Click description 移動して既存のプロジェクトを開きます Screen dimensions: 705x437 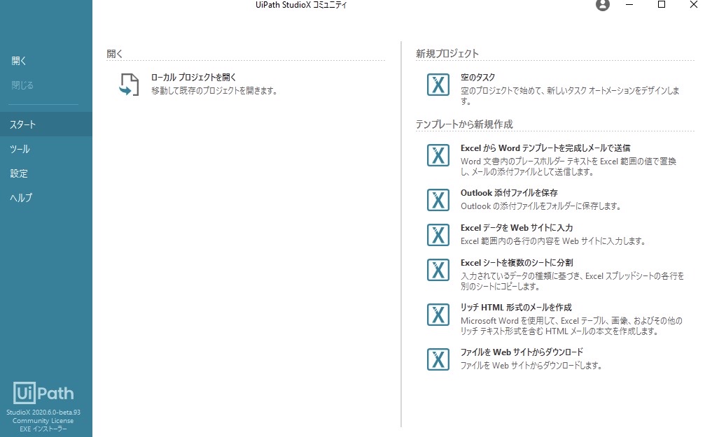(214, 91)
